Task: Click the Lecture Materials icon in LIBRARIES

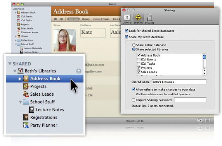Action: pyautogui.click(x=21, y=48)
